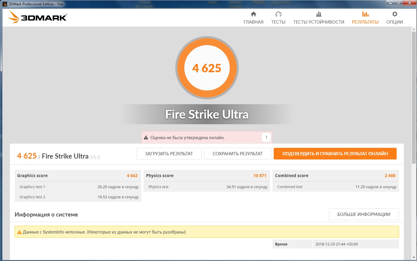Click the Graphics score label
The height and width of the screenshot is (261, 417).
pos(32,176)
